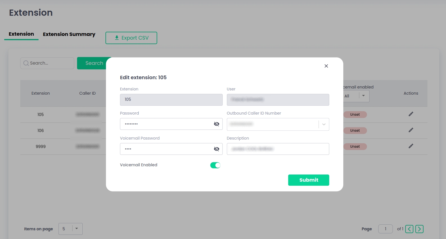Image resolution: width=446 pixels, height=239 pixels.
Task: Click the magnifier icon in search box
Action: (26, 63)
